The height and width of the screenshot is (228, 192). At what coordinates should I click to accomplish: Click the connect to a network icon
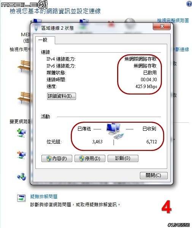point(21,155)
